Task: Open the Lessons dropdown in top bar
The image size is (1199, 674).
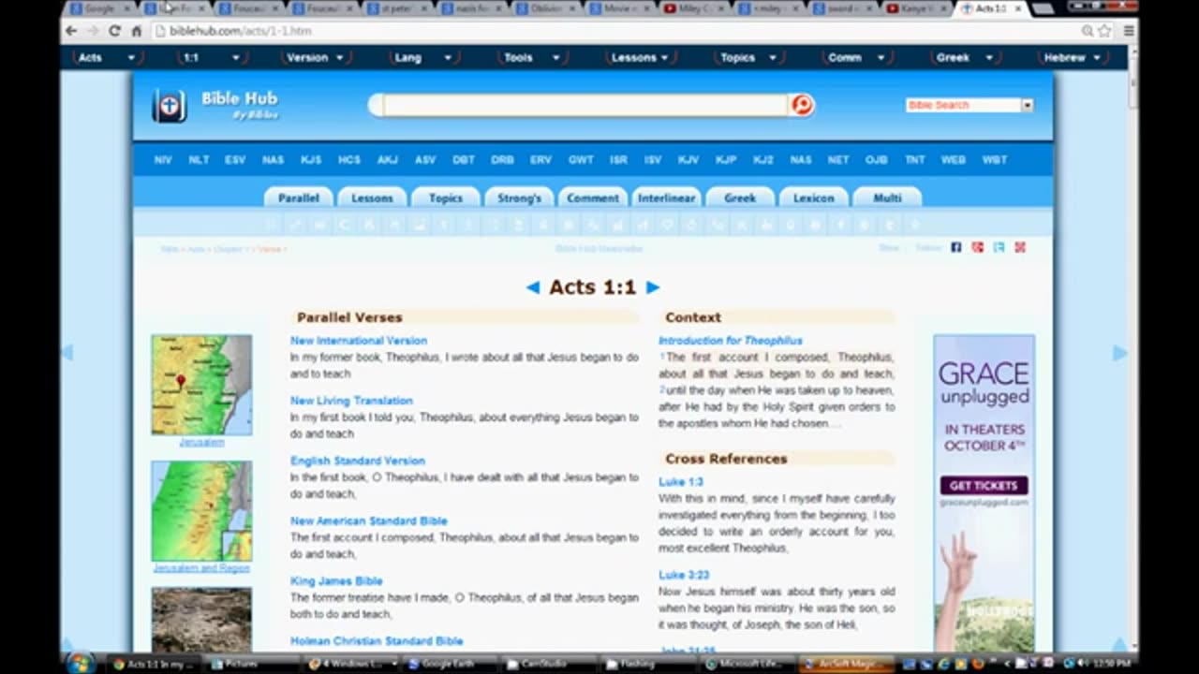Action: 640,57
